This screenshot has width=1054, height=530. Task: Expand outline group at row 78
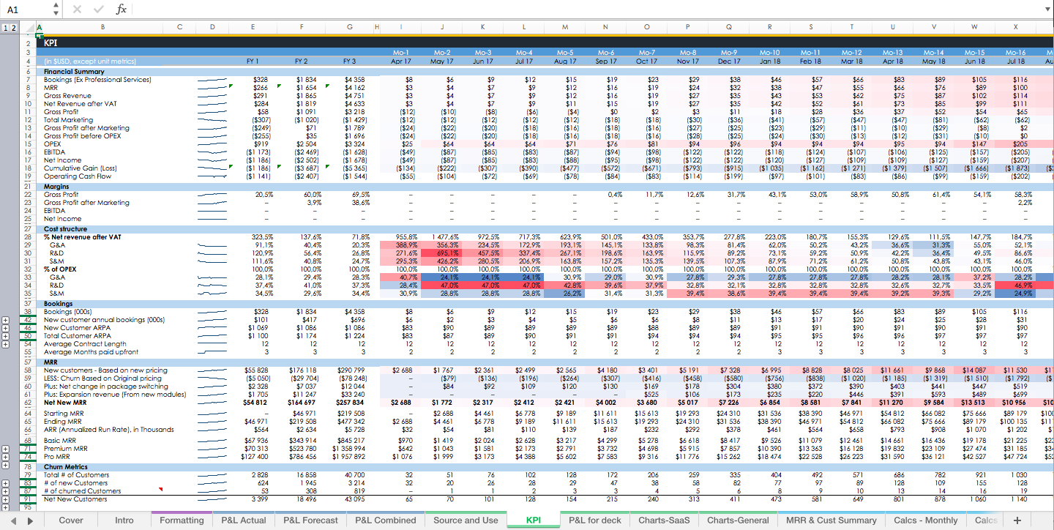click(x=6, y=466)
